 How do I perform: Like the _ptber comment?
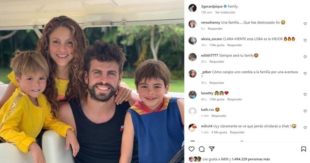pos(305,73)
